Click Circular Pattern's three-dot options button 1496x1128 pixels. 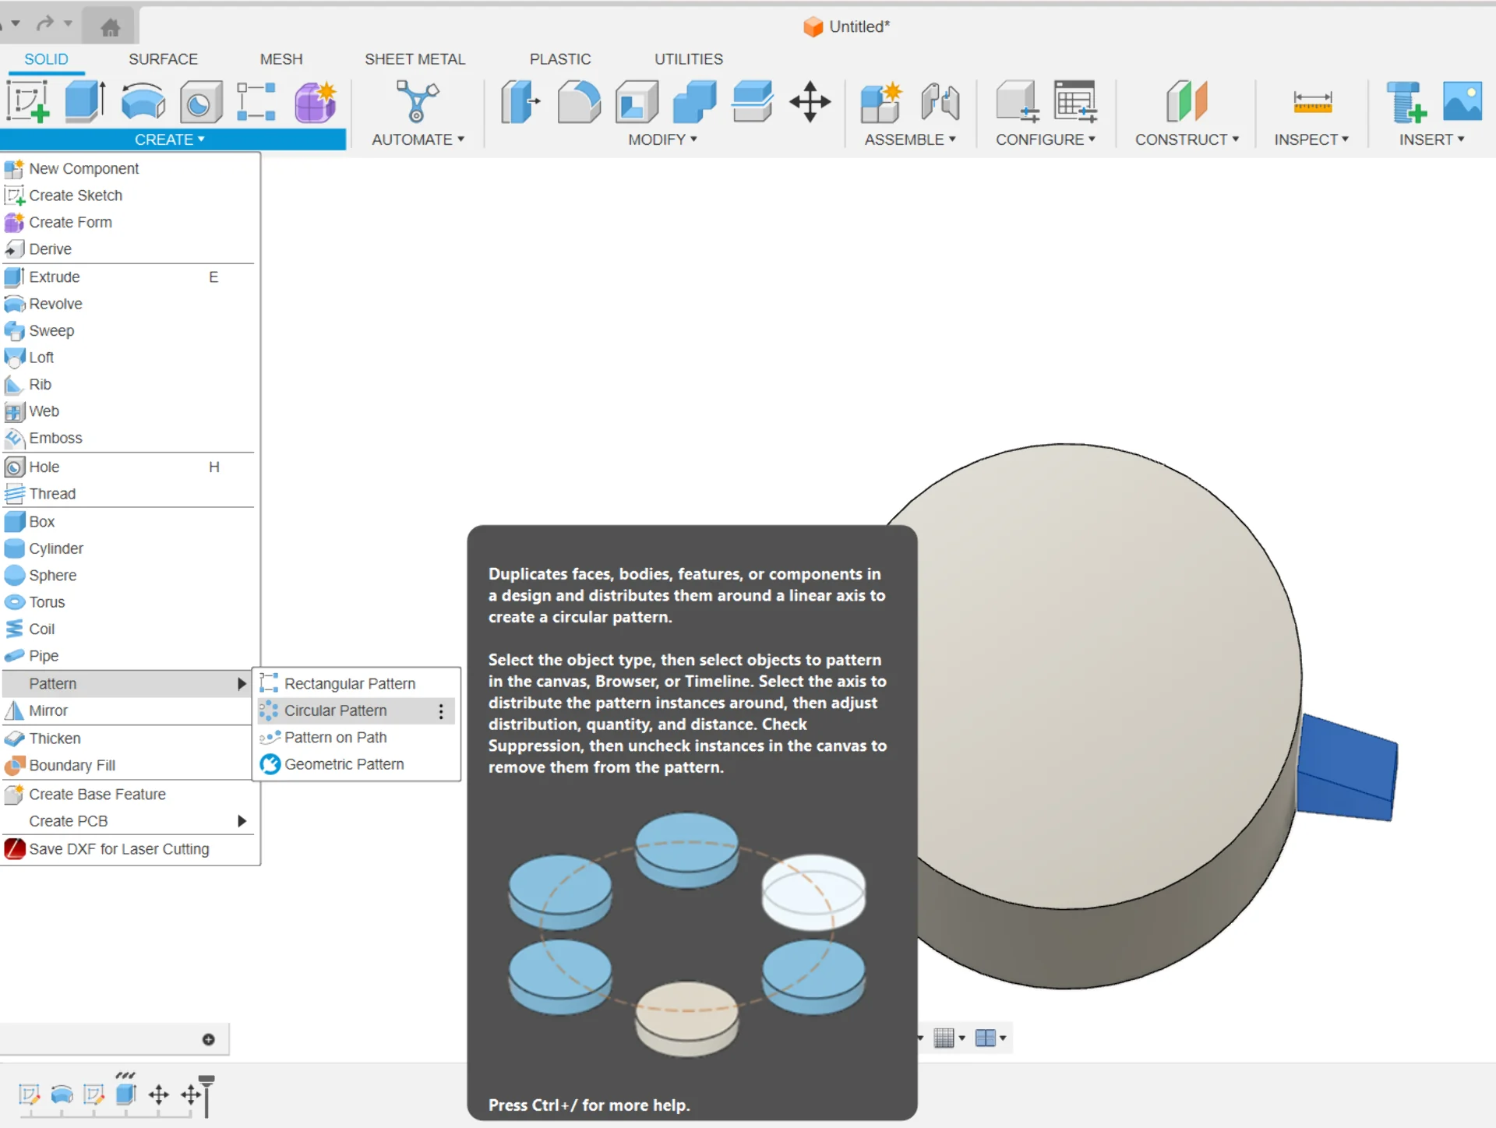[441, 711]
